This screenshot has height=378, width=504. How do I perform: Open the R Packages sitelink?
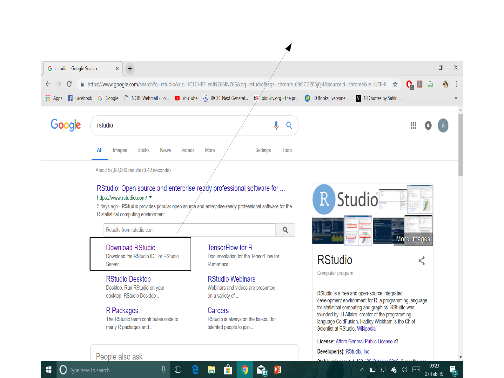(122, 311)
